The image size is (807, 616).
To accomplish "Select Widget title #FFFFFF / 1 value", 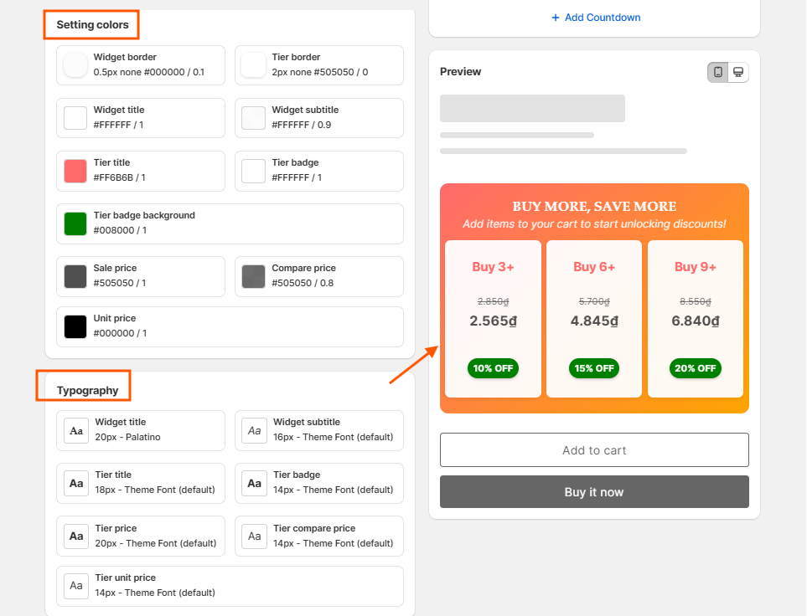I will [118, 125].
